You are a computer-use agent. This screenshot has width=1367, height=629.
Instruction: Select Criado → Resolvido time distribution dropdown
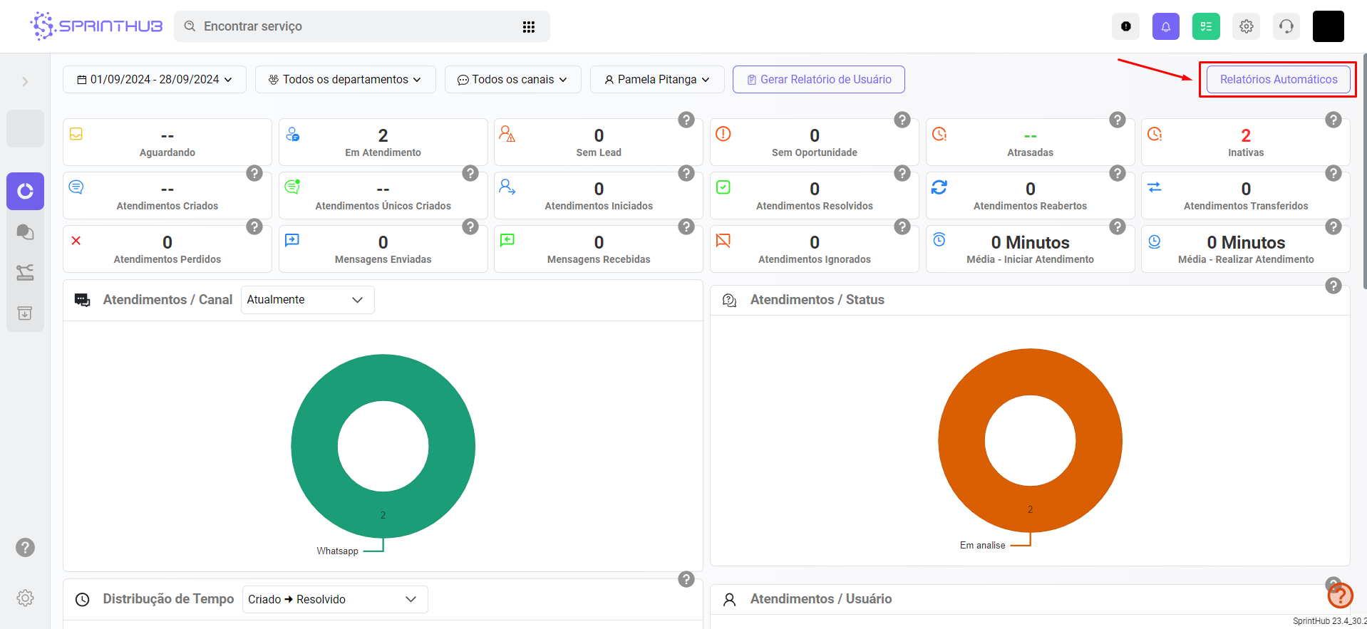pyautogui.click(x=334, y=600)
